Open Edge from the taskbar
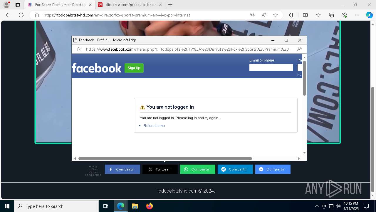This screenshot has width=376, height=212. (x=121, y=206)
